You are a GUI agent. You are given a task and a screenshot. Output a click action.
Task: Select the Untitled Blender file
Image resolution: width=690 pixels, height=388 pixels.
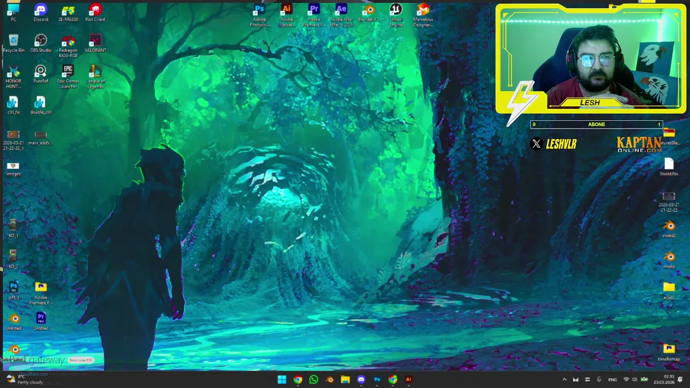pyautogui.click(x=13, y=321)
